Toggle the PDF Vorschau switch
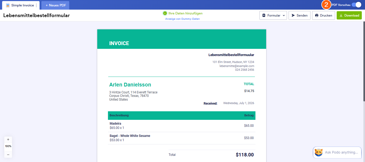 pos(356,5)
